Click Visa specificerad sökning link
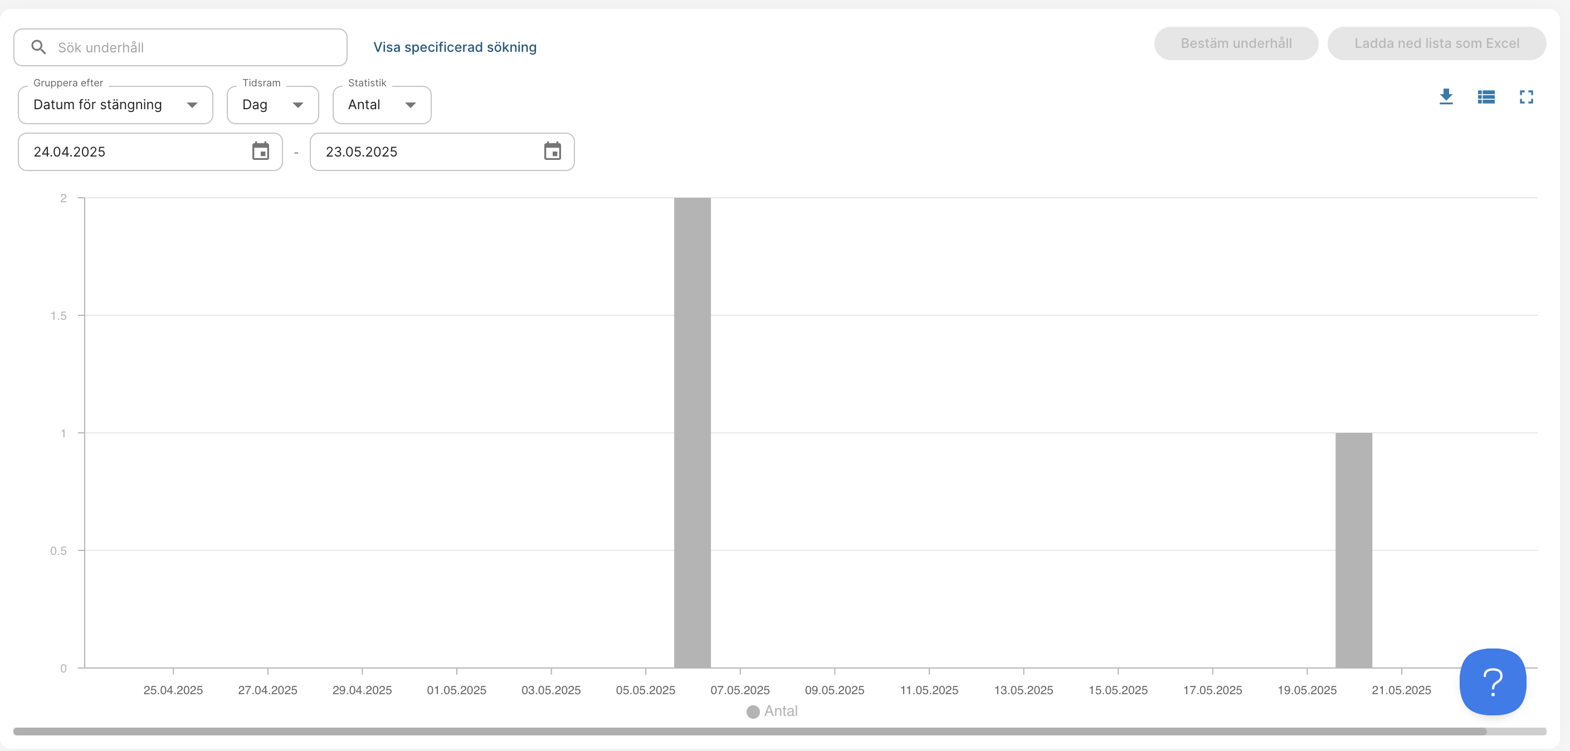The height and width of the screenshot is (751, 1570). coord(455,47)
